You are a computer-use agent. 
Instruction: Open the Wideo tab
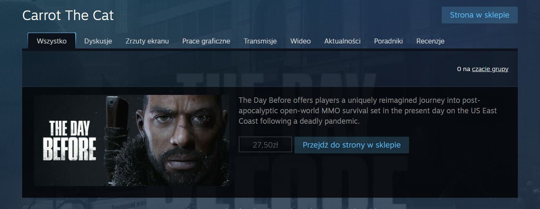[300, 41]
